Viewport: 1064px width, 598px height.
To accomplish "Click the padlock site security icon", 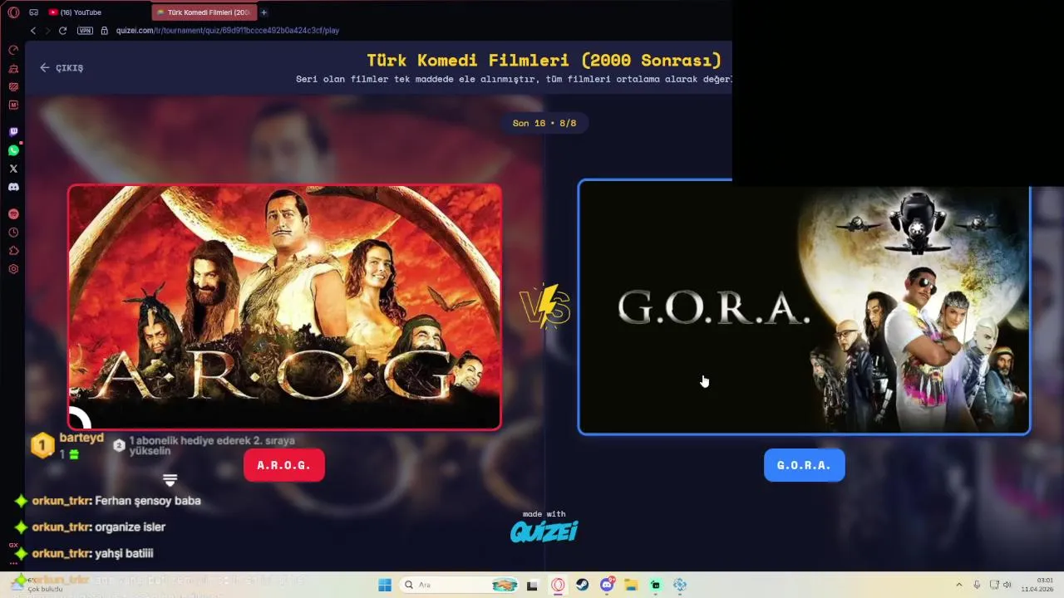I will [x=105, y=31].
